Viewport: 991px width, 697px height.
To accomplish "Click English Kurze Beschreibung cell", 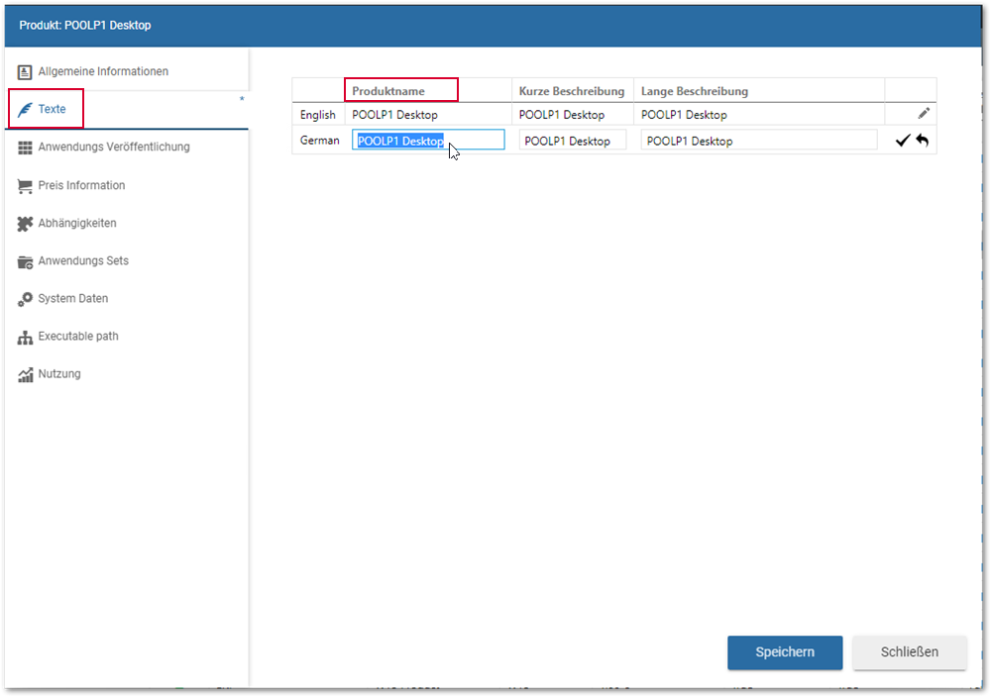I will [x=562, y=115].
